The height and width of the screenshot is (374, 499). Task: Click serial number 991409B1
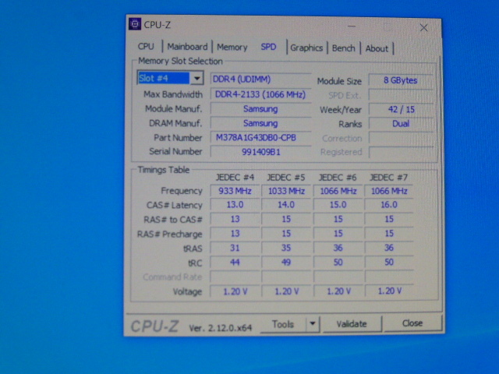point(260,152)
